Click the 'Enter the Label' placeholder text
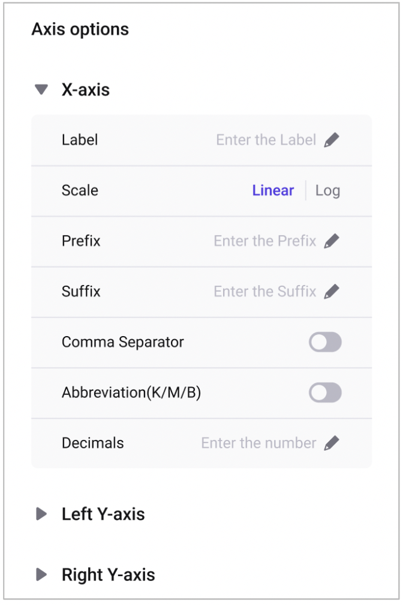403x605 pixels. click(266, 140)
